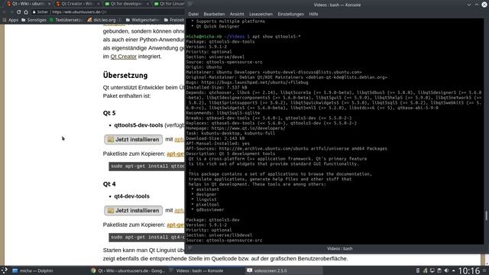The width and height of the screenshot is (489, 275).
Task: Click the Qt 5 heading
Action: pos(109,113)
